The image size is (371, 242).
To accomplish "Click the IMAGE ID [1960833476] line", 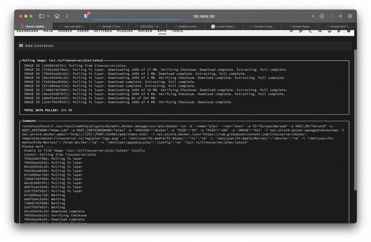I will [x=75, y=66].
